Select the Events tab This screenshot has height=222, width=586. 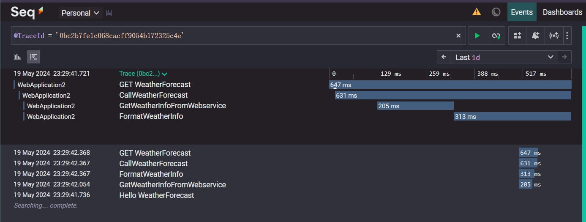[x=522, y=12]
